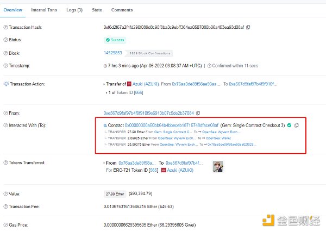
Task: Click the lightbulb icon by Transaction Action
Action: point(5,84)
